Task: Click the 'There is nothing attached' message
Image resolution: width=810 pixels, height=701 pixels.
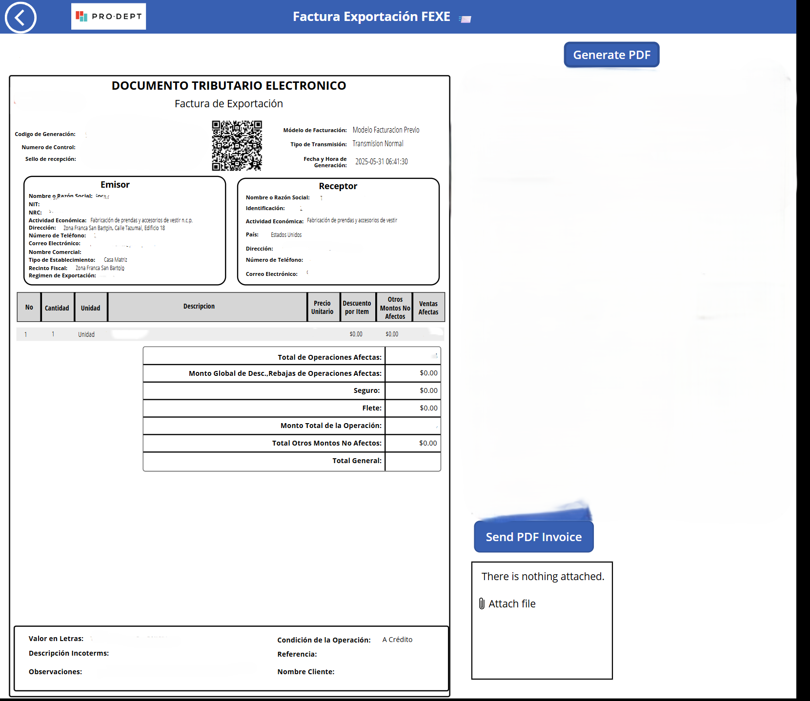Action: coord(542,576)
